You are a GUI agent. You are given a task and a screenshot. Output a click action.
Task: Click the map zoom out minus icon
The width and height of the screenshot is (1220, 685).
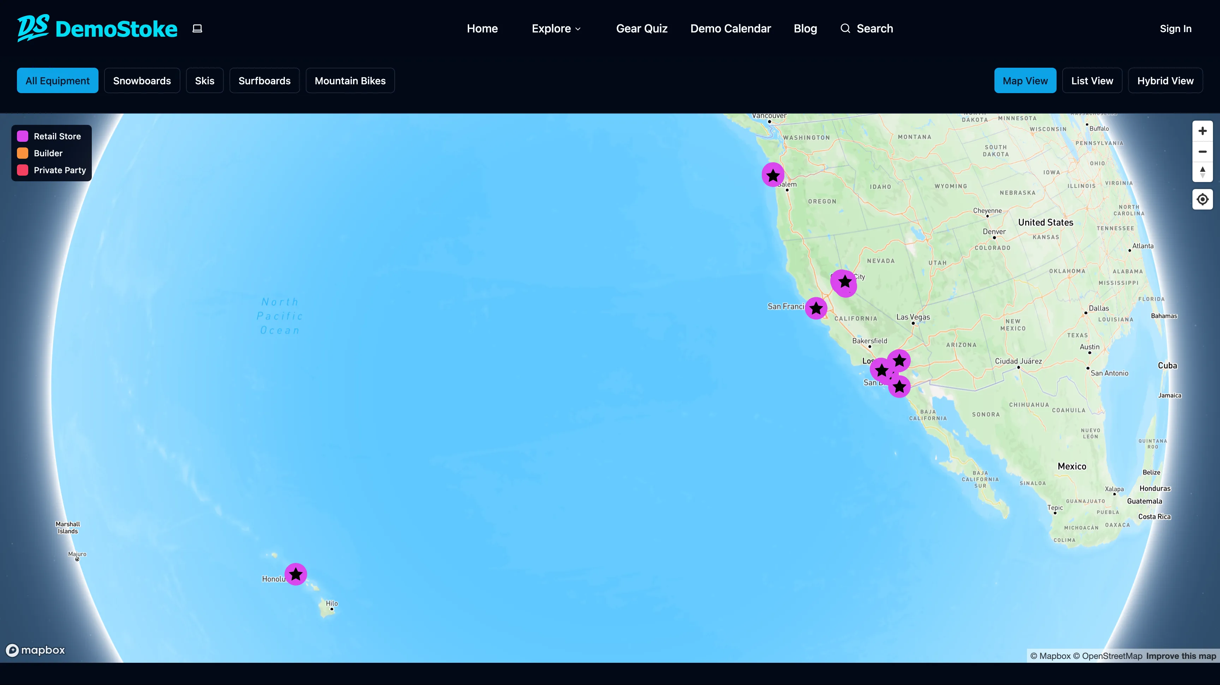[1202, 152]
